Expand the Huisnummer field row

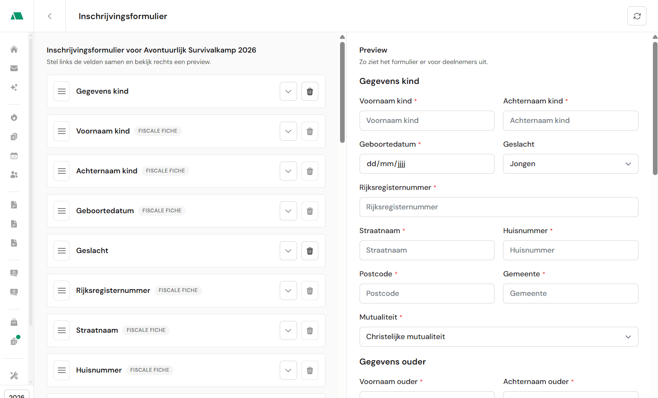point(288,370)
